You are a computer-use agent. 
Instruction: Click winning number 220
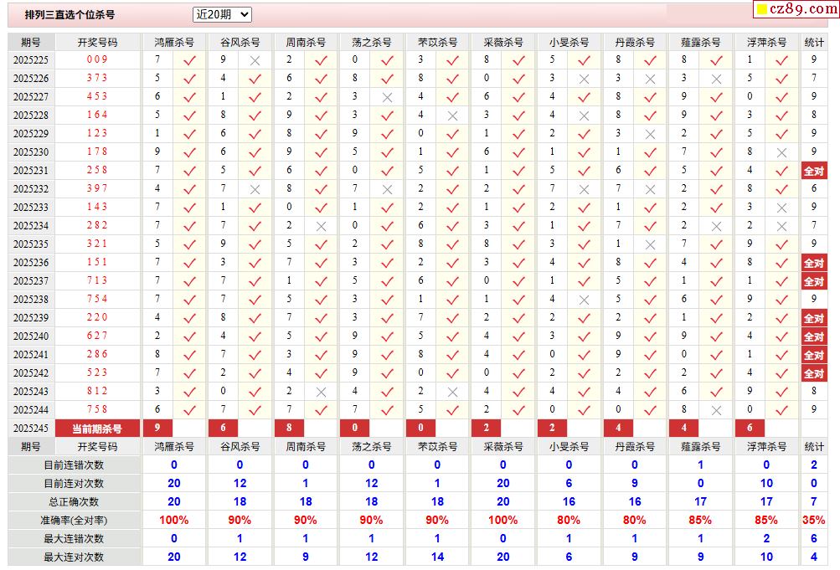tap(97, 317)
